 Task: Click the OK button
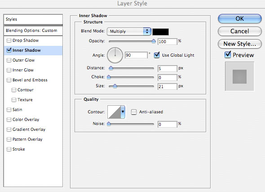pyautogui.click(x=240, y=18)
